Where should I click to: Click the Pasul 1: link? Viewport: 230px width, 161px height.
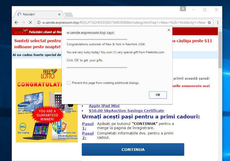point(88,126)
